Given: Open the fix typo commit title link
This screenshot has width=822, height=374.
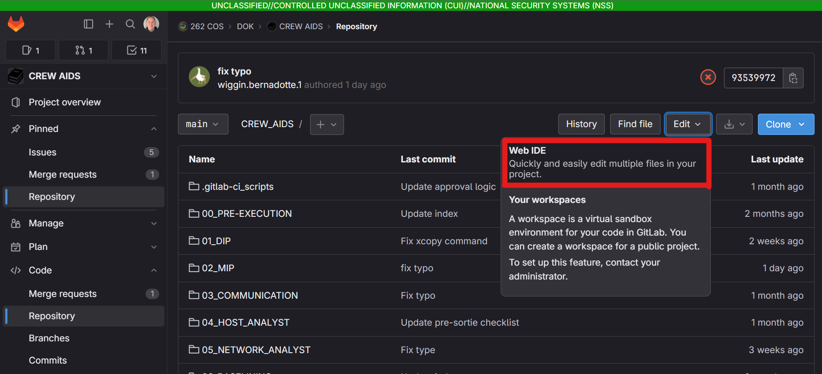Looking at the screenshot, I should pyautogui.click(x=234, y=71).
